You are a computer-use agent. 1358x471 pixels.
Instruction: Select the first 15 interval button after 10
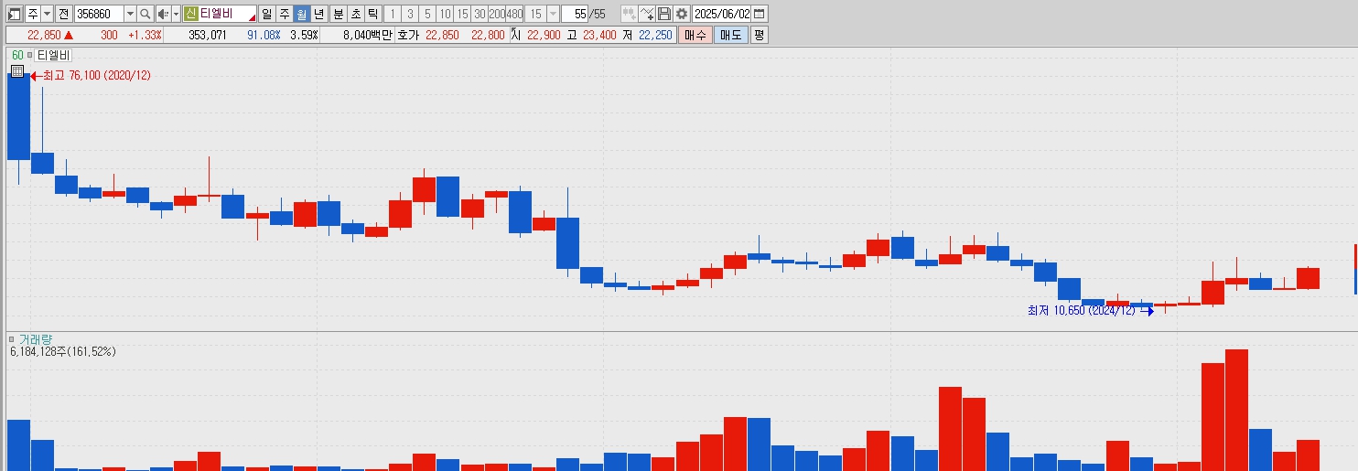tap(461, 14)
